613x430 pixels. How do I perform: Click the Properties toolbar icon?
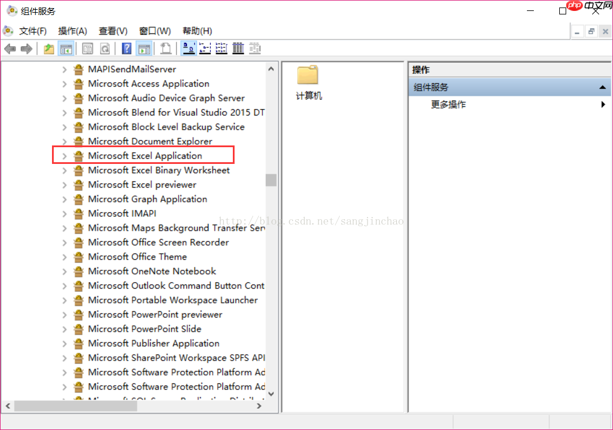88,49
